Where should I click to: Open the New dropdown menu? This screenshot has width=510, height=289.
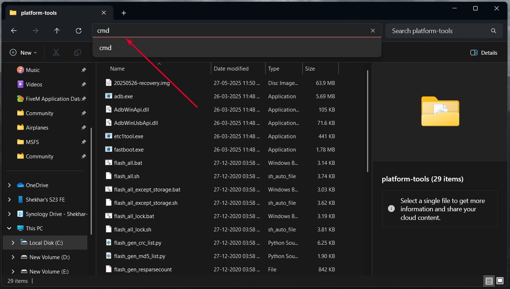click(x=23, y=53)
